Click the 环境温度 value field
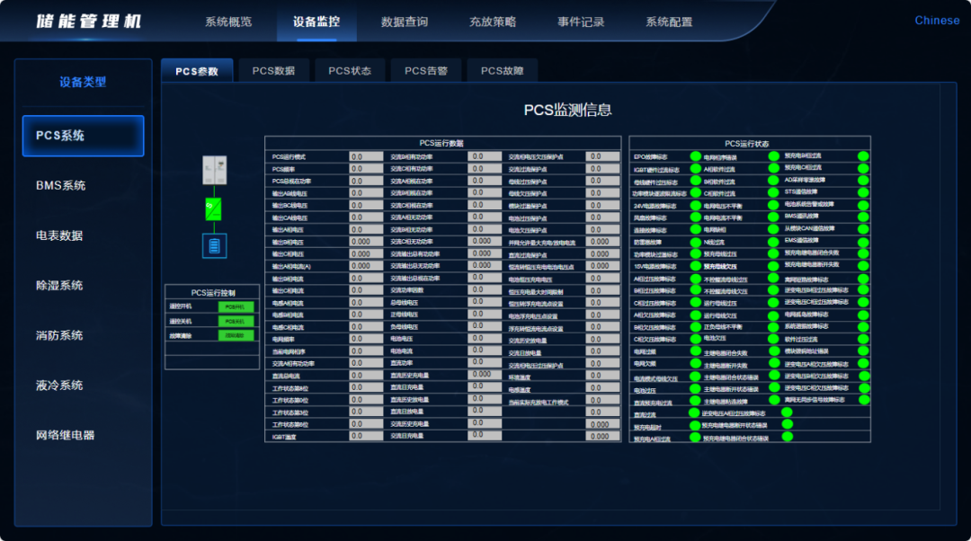The height and width of the screenshot is (541, 971). (x=602, y=375)
